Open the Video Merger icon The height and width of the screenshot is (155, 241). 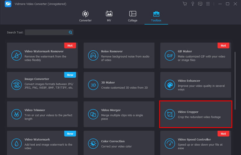coord(93,114)
